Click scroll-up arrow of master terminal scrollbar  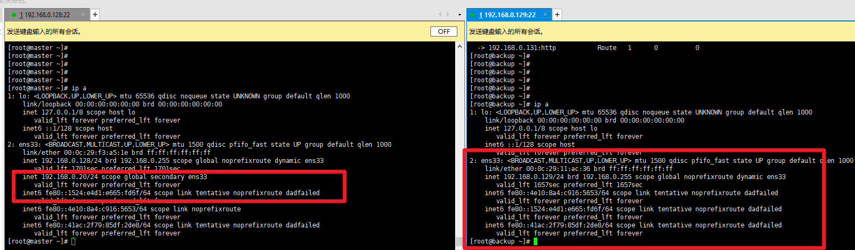pyautogui.click(x=460, y=47)
